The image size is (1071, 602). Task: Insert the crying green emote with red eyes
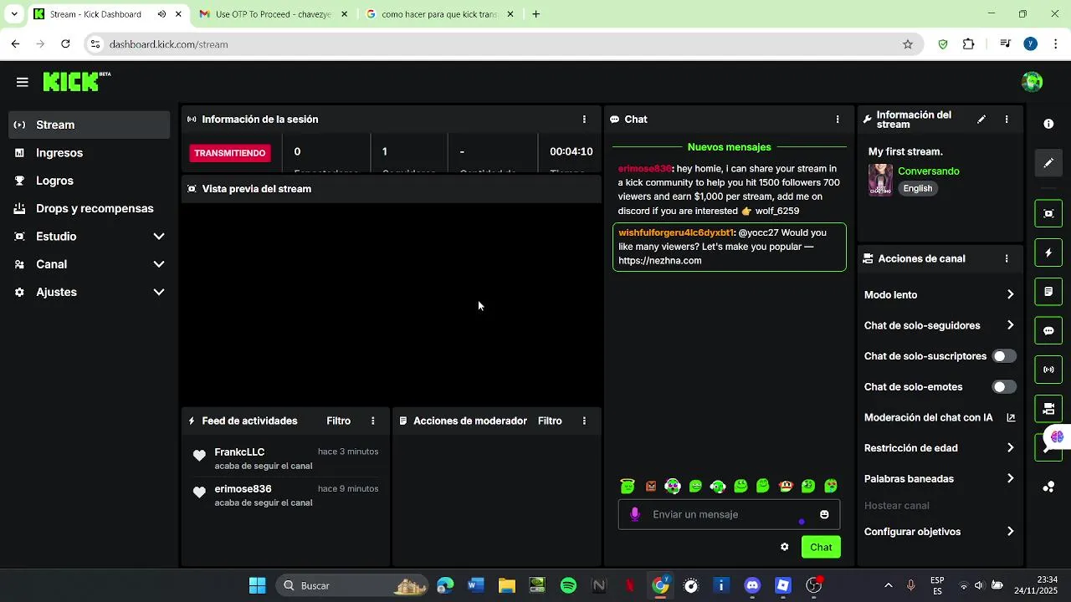tap(831, 487)
